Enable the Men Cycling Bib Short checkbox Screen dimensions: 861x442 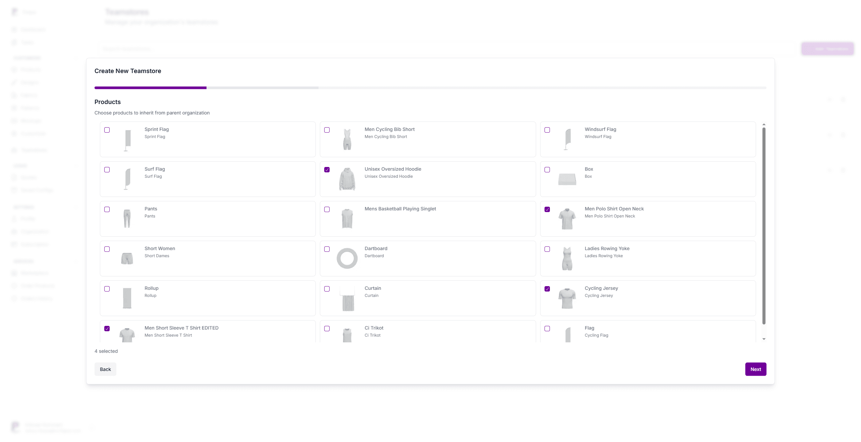tap(327, 130)
